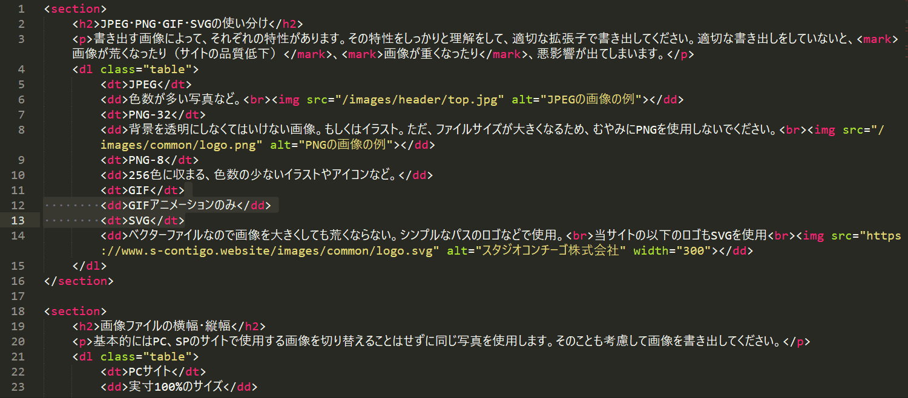This screenshot has height=398, width=908.
Task: Place cursor in the JPEG dt text
Action: pyautogui.click(x=143, y=85)
